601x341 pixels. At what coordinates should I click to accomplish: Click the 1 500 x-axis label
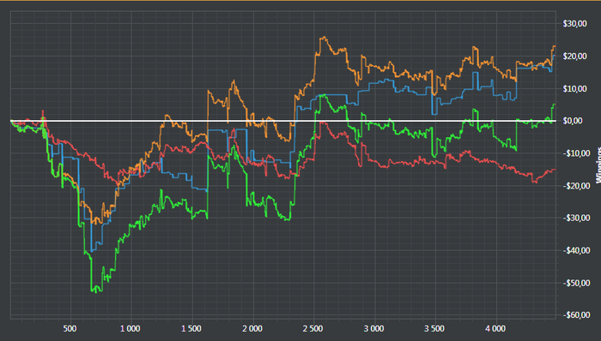[x=191, y=328]
